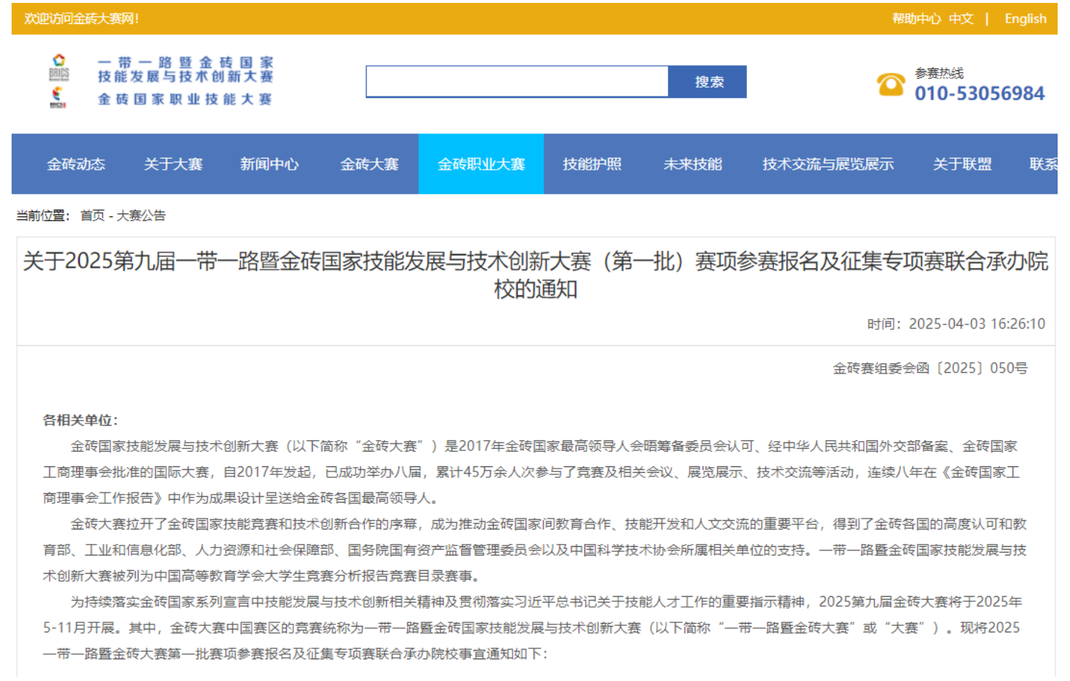Screen dimensions: 1070x681
Task: Click the 大赛公告 breadcrumb link
Action: 141,215
